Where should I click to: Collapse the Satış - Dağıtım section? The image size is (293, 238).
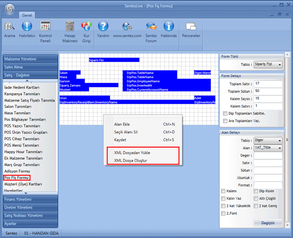coord(30,75)
